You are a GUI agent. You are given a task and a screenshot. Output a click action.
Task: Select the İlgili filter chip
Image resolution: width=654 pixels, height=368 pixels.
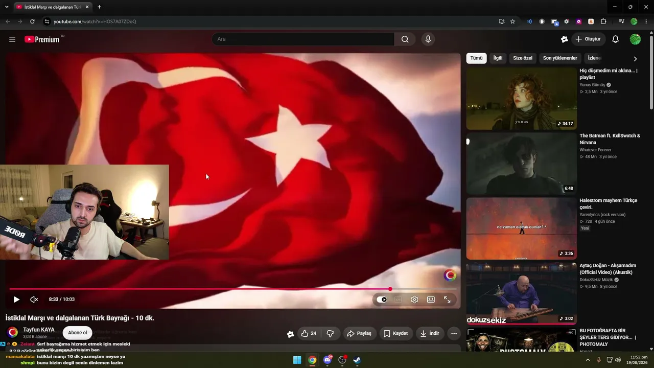pos(498,58)
